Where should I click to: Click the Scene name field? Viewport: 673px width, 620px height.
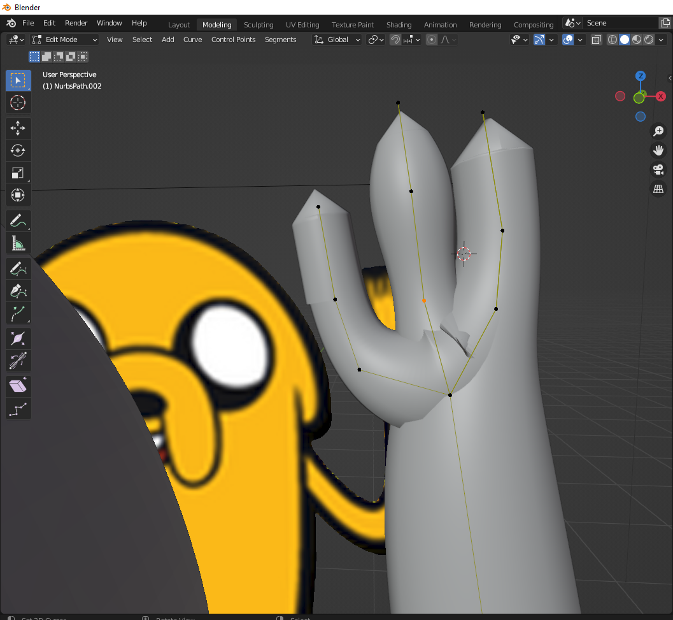click(x=621, y=23)
